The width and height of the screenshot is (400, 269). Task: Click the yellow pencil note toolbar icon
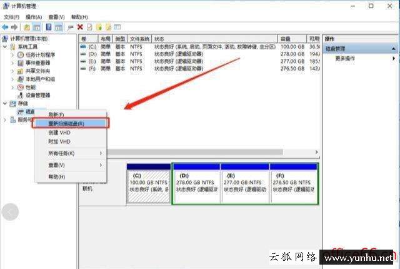coord(108,27)
